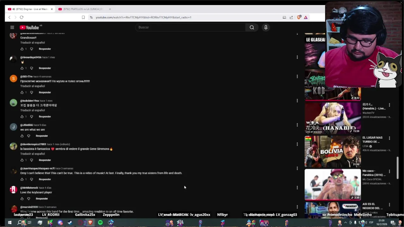Image resolution: width=404 pixels, height=227 pixels.
Task: Like the Gene Simmons bassist comment
Action: [x=22, y=160]
